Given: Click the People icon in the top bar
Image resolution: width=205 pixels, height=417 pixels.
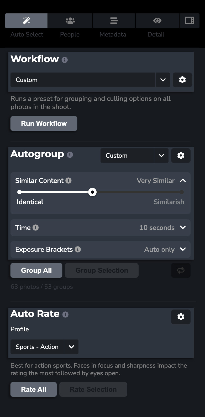Looking at the screenshot, I should click(70, 20).
